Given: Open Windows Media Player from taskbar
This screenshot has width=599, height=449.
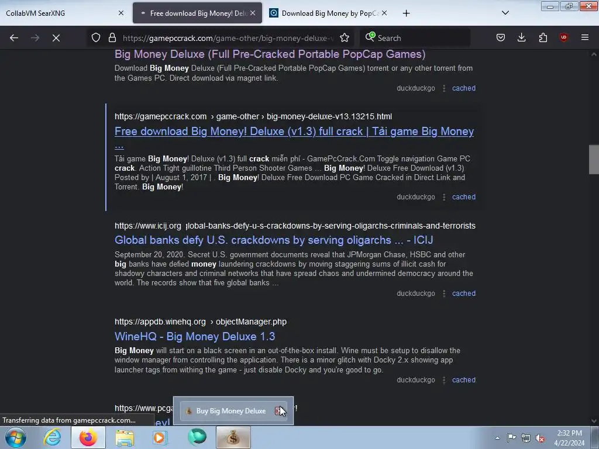Looking at the screenshot, I should click(x=160, y=437).
